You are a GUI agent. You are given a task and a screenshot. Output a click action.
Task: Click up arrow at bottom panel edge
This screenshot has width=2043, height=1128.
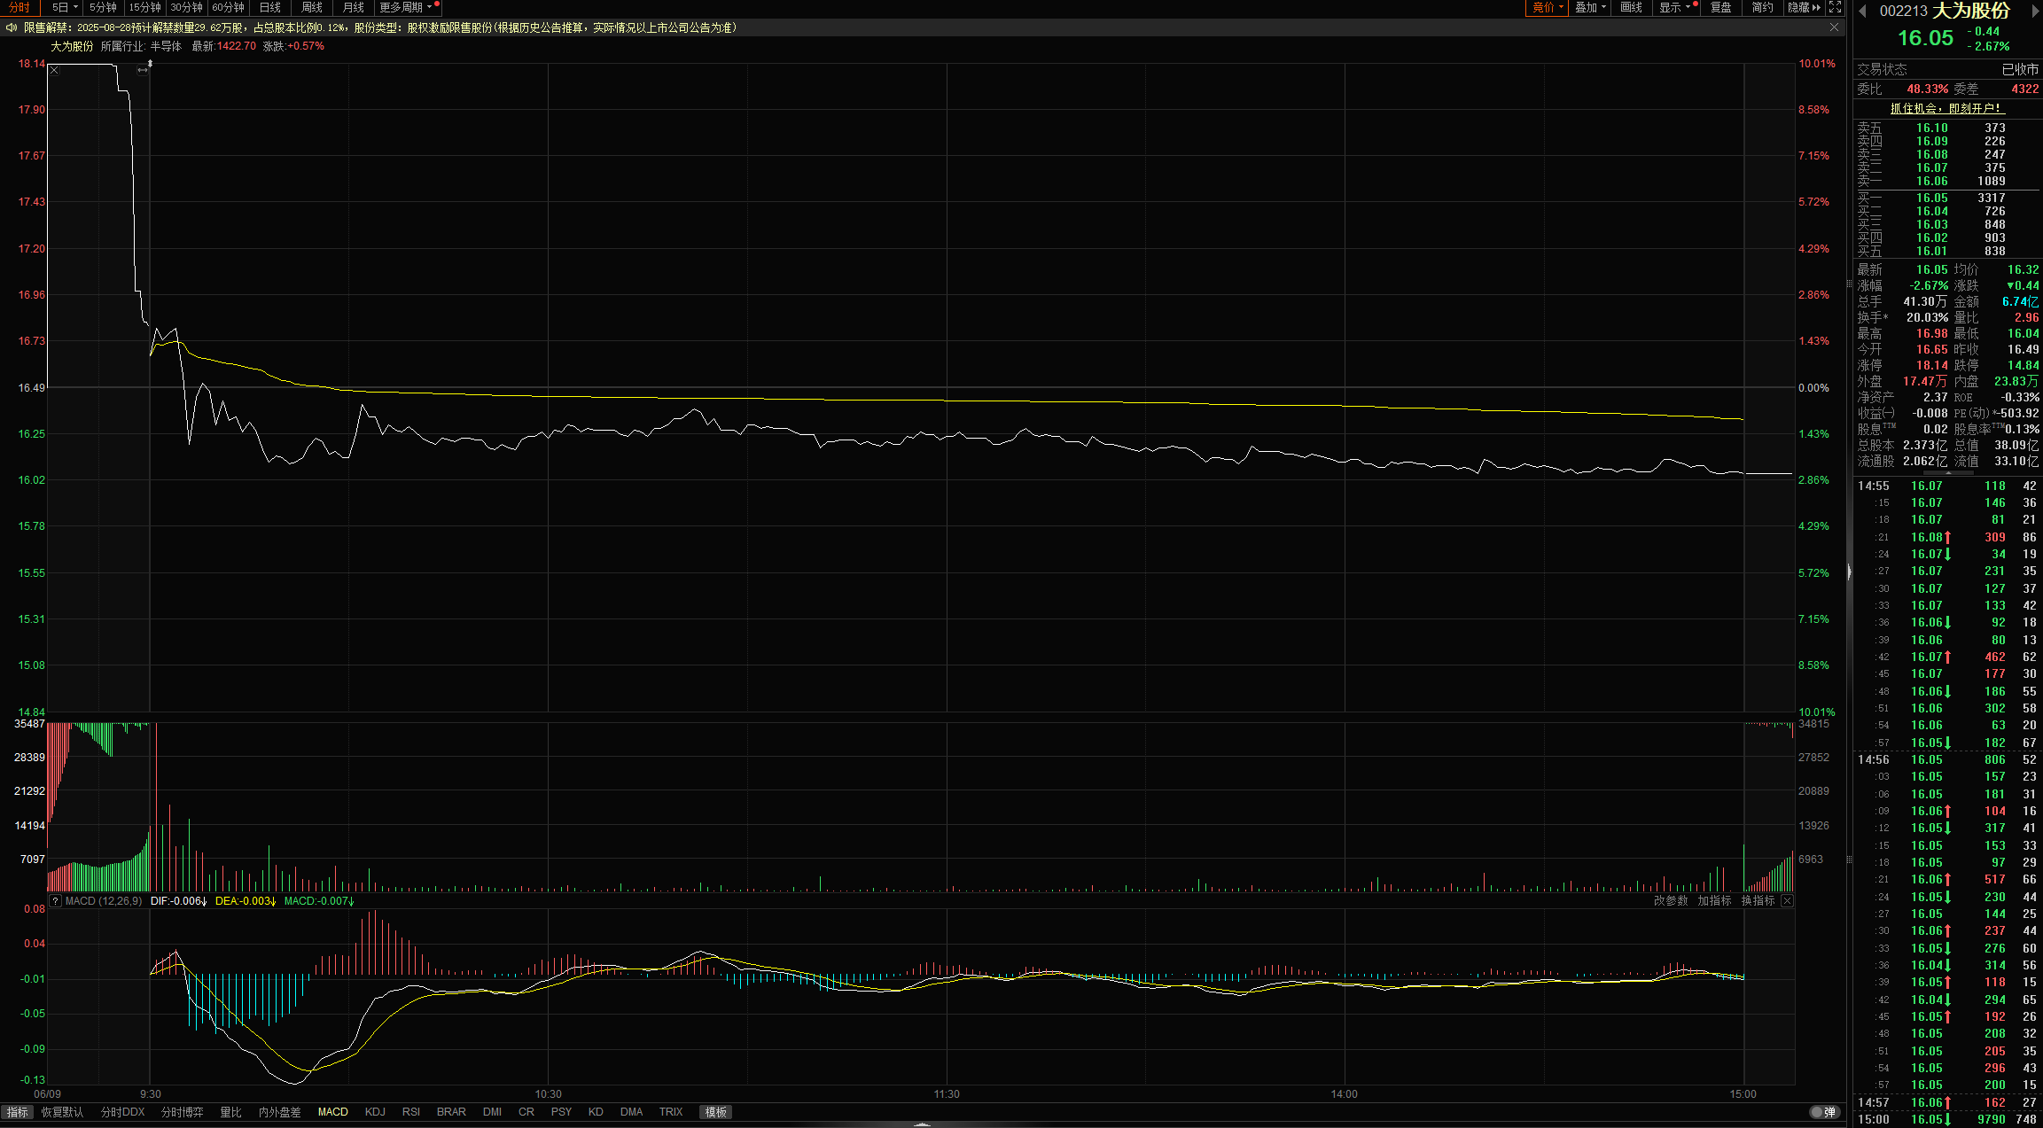pos(922,1124)
